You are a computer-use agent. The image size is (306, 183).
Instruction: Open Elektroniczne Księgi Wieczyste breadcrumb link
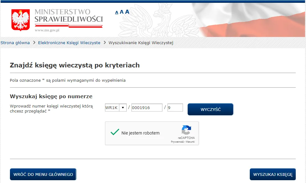click(x=69, y=43)
